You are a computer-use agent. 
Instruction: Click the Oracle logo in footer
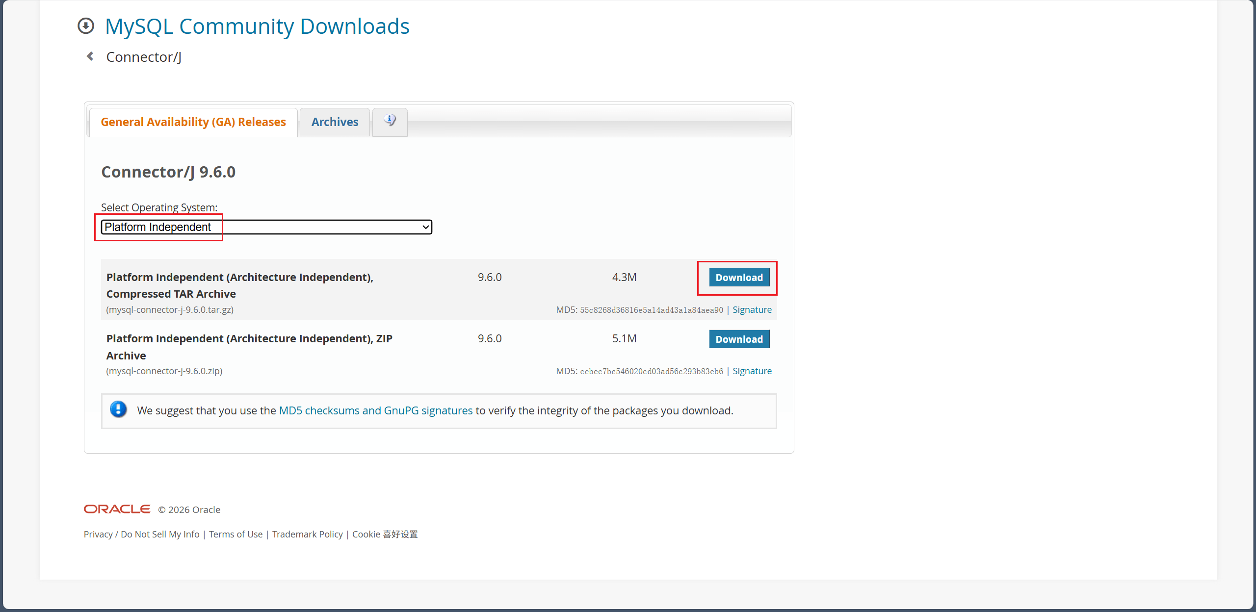117,509
